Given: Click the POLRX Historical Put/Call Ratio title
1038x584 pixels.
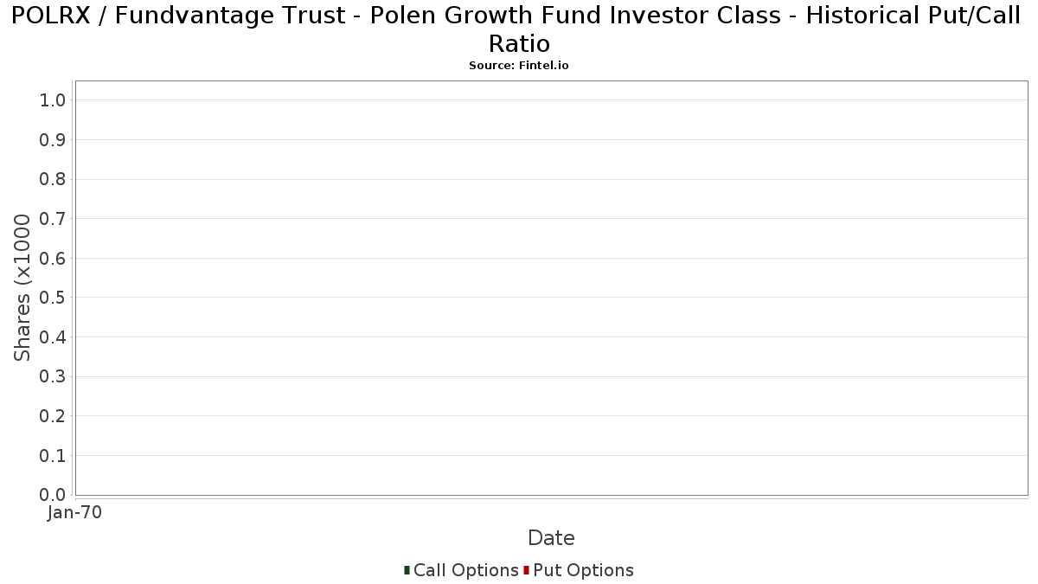Looking at the screenshot, I should [x=519, y=29].
